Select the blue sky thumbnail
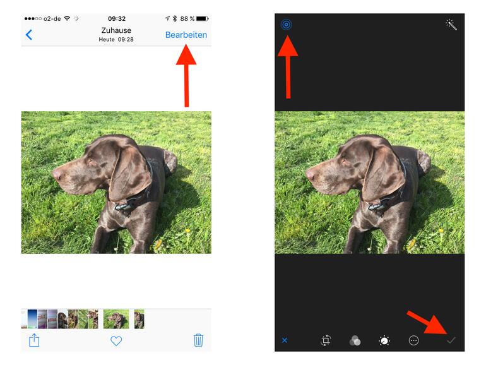Screen dimensions: 486x365 (x=32, y=318)
